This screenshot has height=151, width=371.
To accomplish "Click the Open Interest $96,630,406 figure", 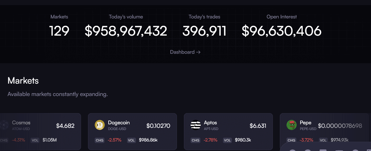I will tap(281, 31).
